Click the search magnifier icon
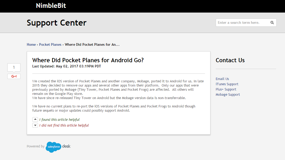The image size is (285, 160). pyautogui.click(x=272, y=23)
